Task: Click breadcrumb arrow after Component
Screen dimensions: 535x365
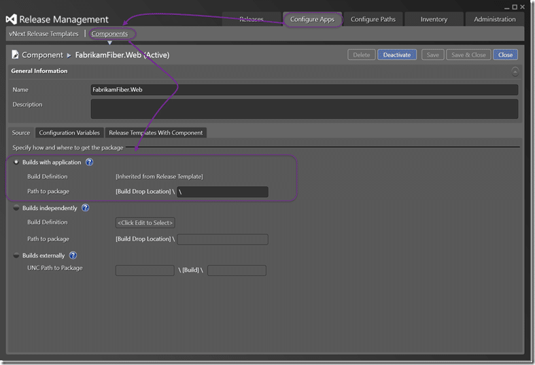Action: pyautogui.click(x=69, y=55)
